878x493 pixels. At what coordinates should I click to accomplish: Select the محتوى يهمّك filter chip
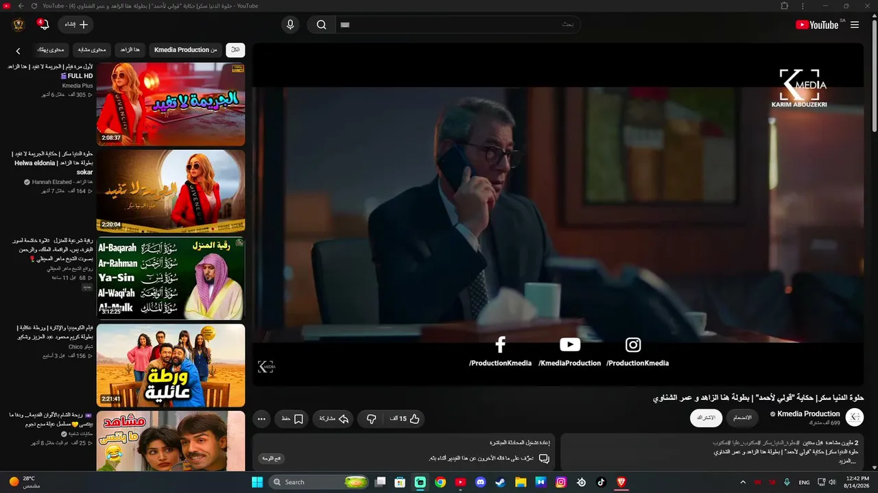pyautogui.click(x=51, y=50)
